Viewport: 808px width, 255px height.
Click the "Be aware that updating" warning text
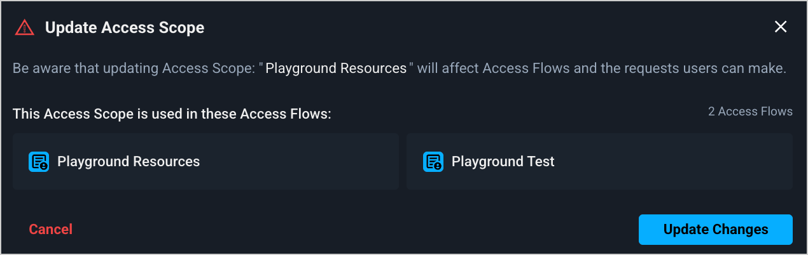pyautogui.click(x=86, y=68)
